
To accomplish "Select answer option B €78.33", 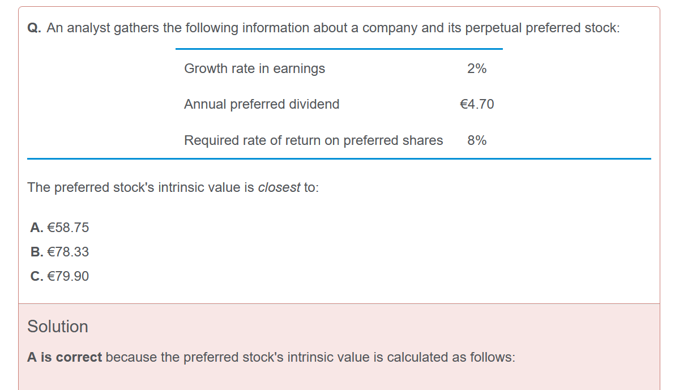I will (59, 252).
